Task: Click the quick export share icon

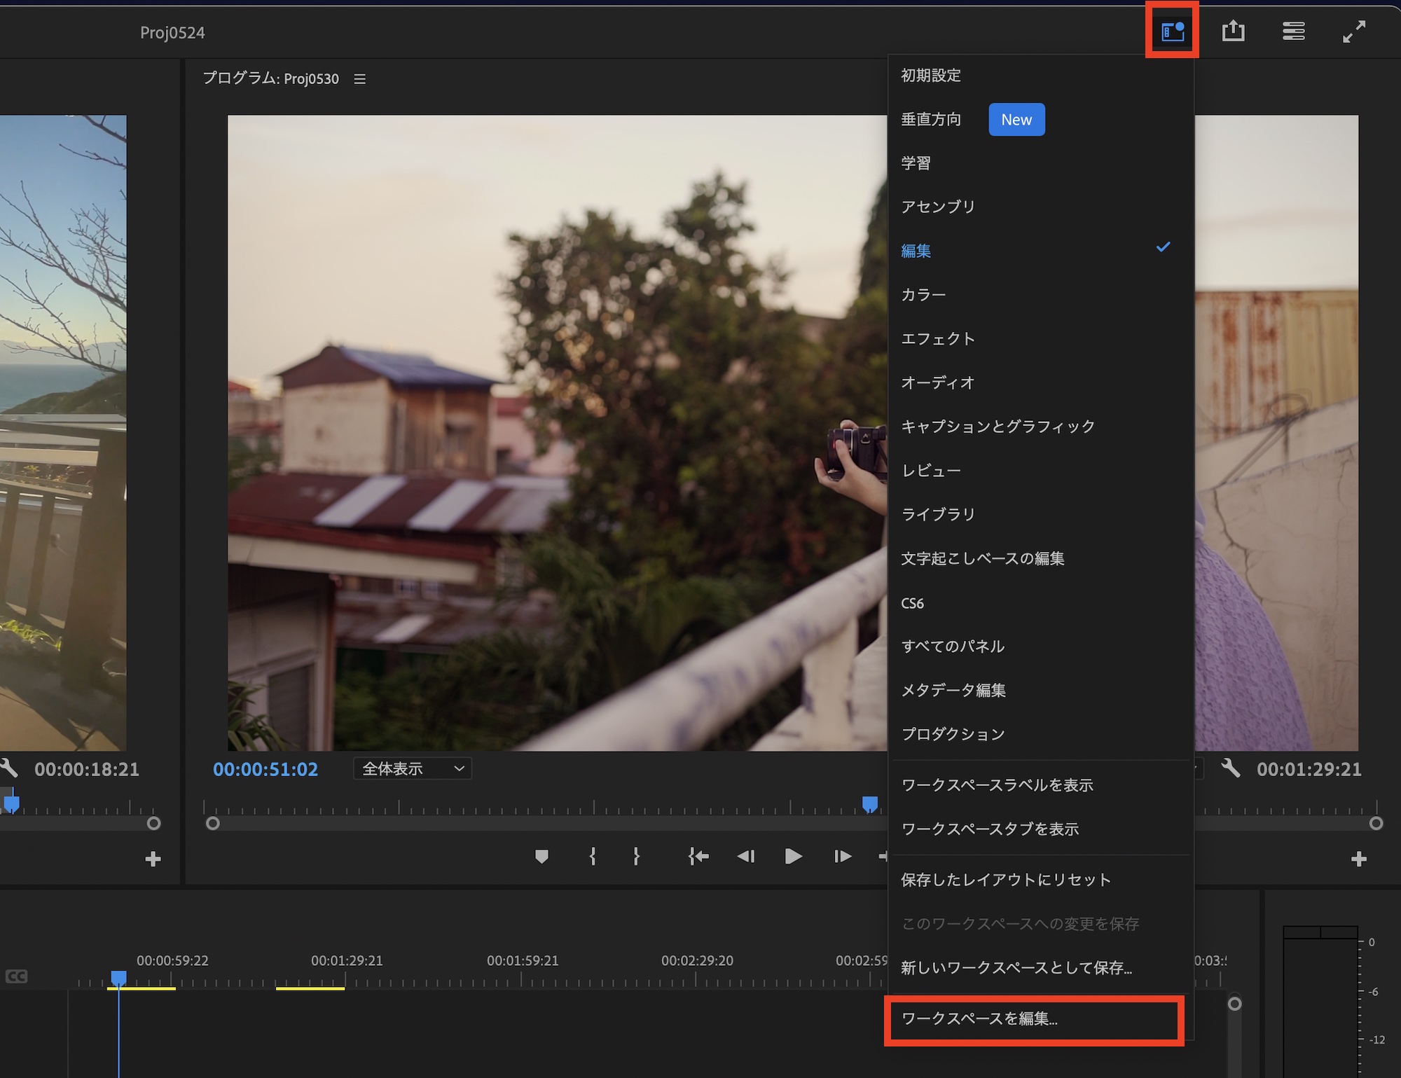Action: click(x=1233, y=32)
